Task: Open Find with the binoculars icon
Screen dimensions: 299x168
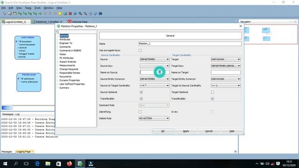Action: coord(100,14)
